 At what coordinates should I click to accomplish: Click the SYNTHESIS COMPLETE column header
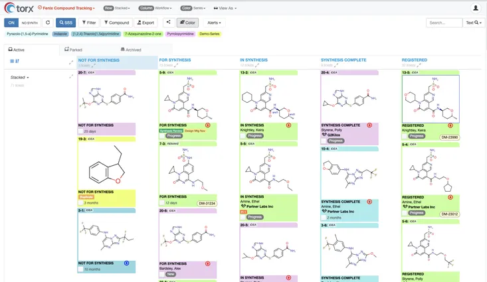[x=343, y=60]
